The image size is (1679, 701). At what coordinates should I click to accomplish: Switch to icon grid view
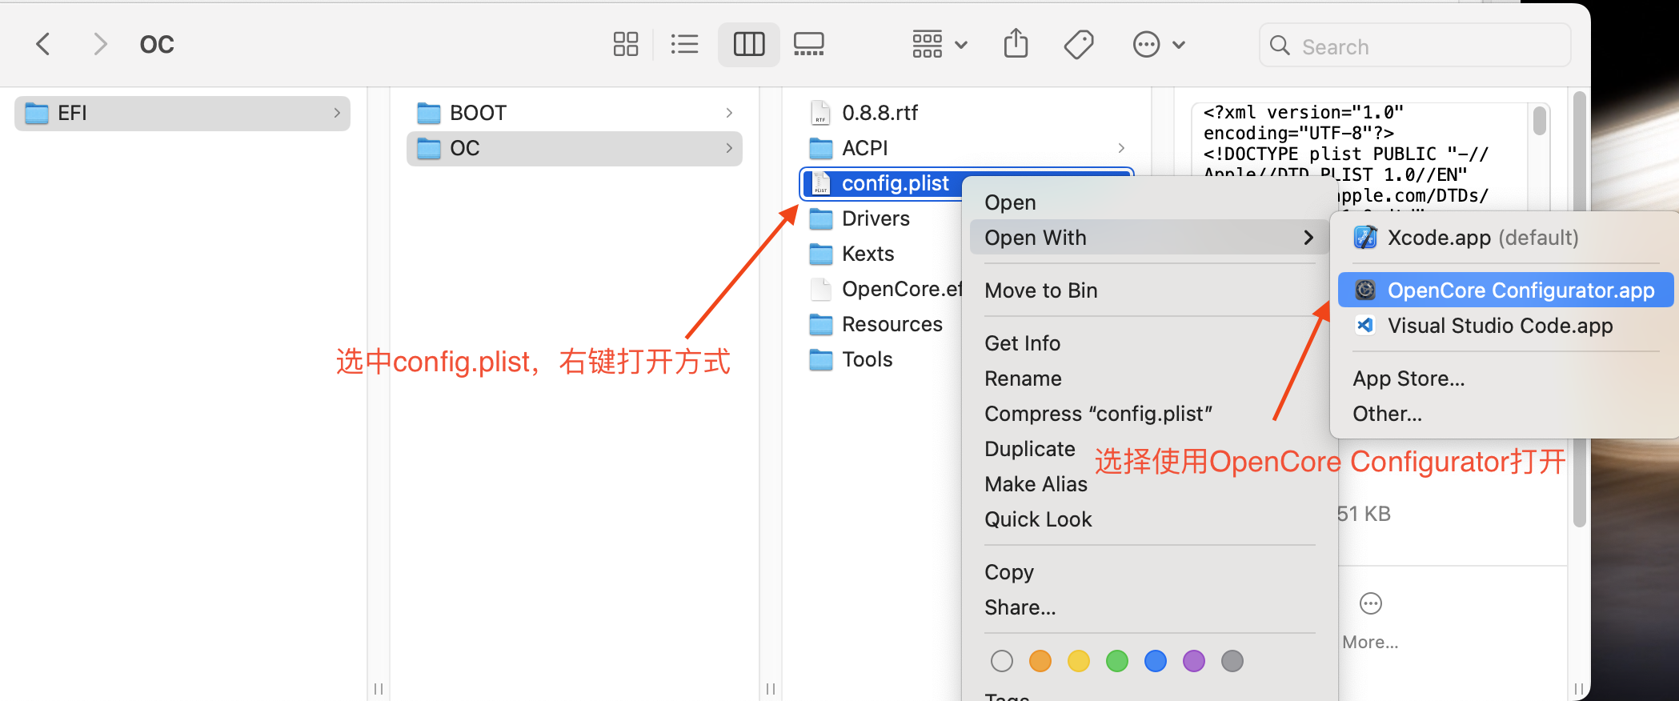[x=626, y=44]
